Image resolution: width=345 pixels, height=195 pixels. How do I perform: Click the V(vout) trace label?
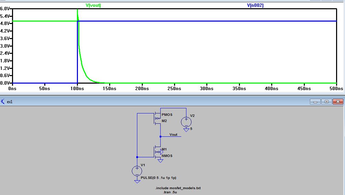point(93,5)
